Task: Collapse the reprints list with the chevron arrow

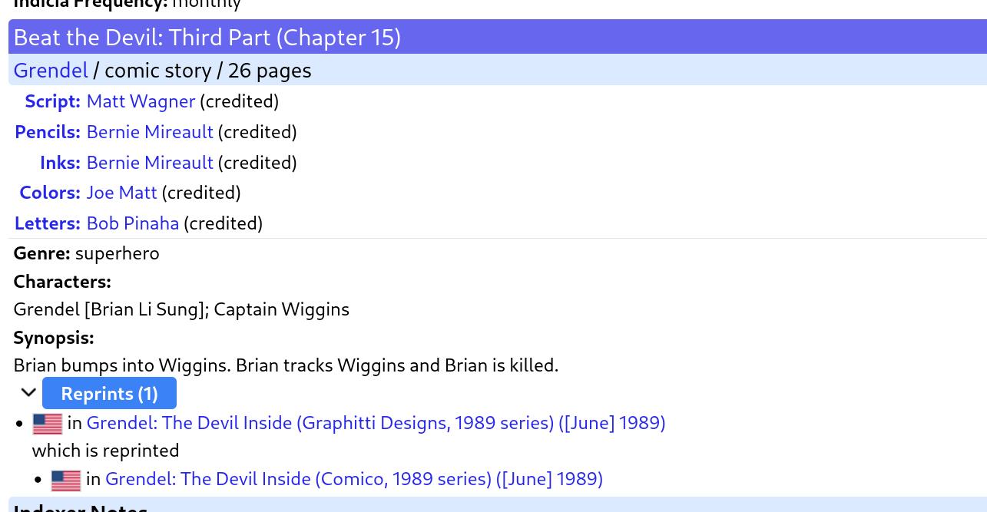Action: point(28,393)
